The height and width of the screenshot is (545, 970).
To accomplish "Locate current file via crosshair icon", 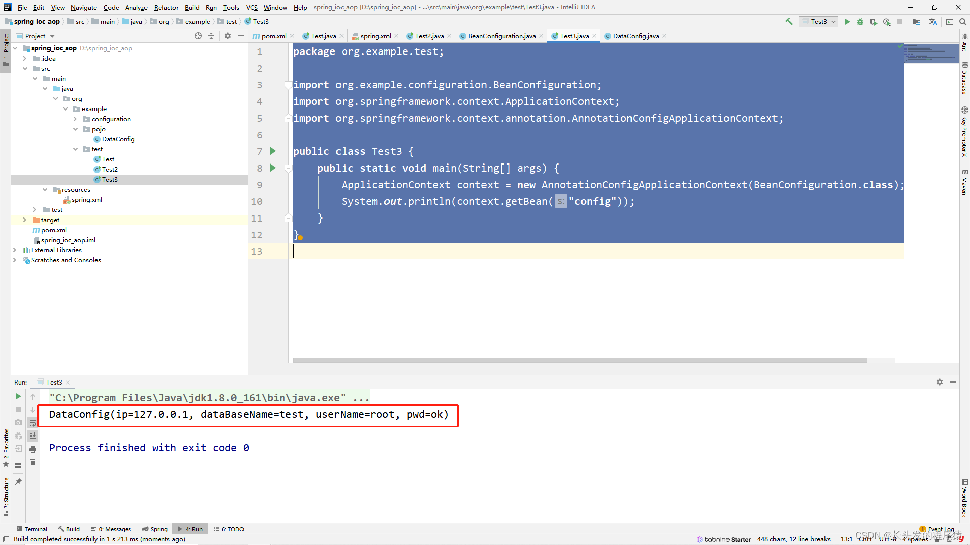I will click(x=198, y=36).
